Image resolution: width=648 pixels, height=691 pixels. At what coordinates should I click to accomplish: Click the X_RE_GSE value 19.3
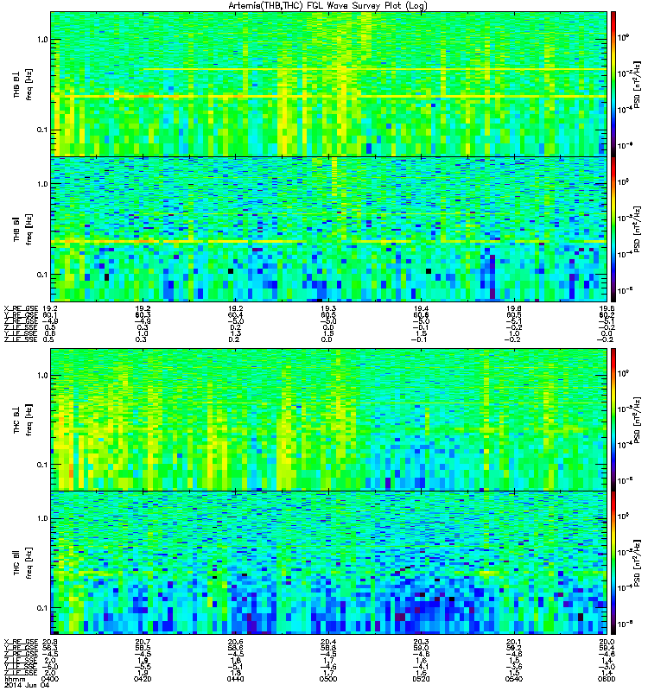coord(328,309)
